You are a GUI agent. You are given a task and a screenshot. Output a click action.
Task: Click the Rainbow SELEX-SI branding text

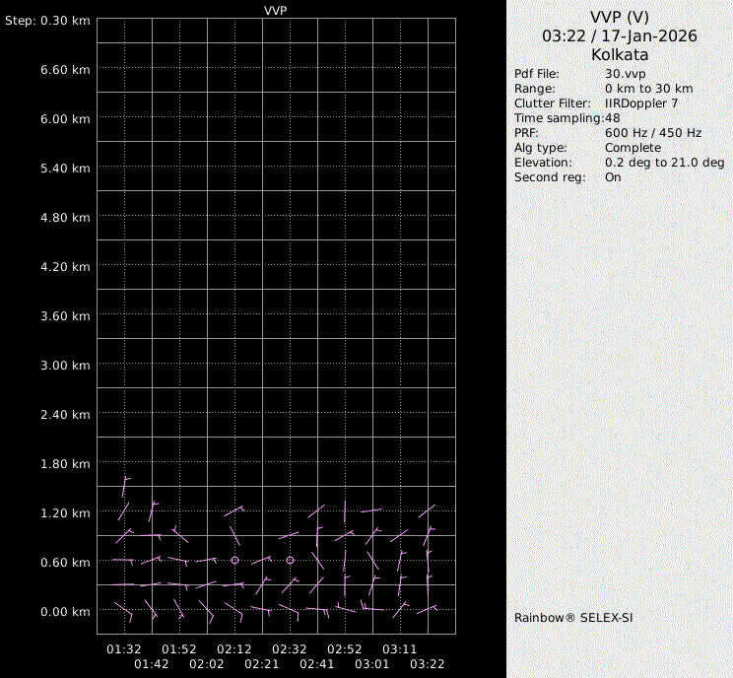click(x=570, y=617)
